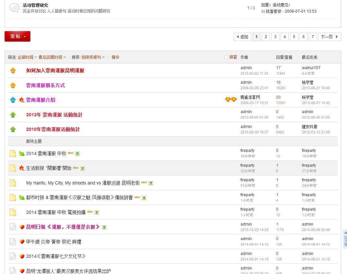
Task: Open the 按降序排列 sort dropdown
Action: point(93,57)
